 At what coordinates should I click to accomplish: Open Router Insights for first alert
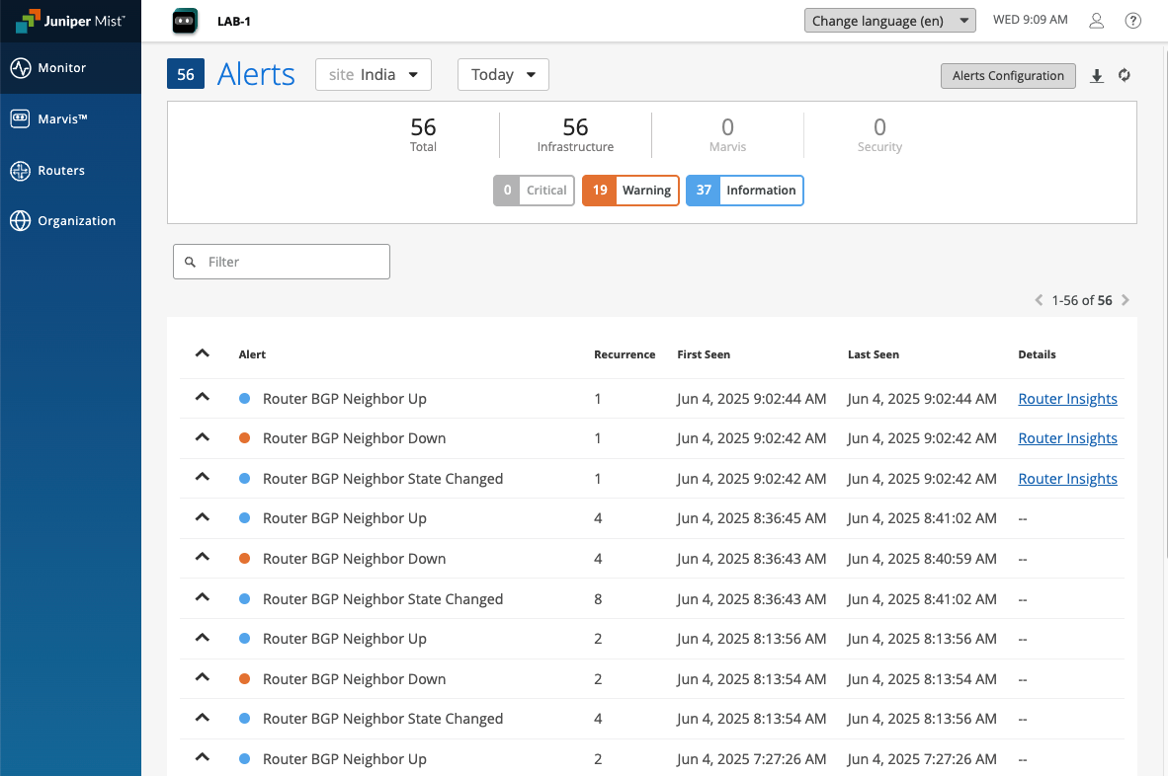click(x=1067, y=399)
